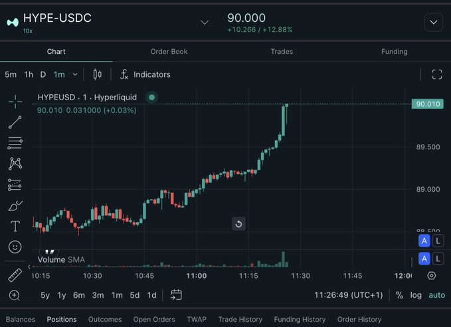Image resolution: width=451 pixels, height=327 pixels.
Task: Click the 89.500 price axis label
Action: (428, 147)
